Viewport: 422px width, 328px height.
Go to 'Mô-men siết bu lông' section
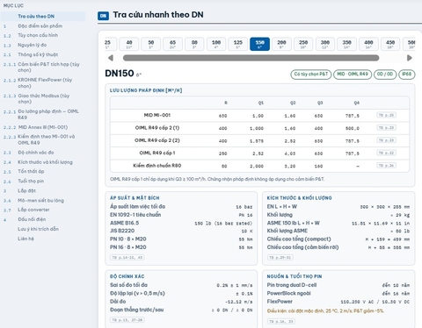40,201
